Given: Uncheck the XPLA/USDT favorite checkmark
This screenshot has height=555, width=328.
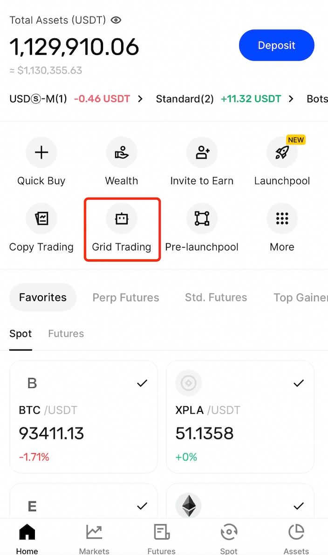Looking at the screenshot, I should (299, 383).
